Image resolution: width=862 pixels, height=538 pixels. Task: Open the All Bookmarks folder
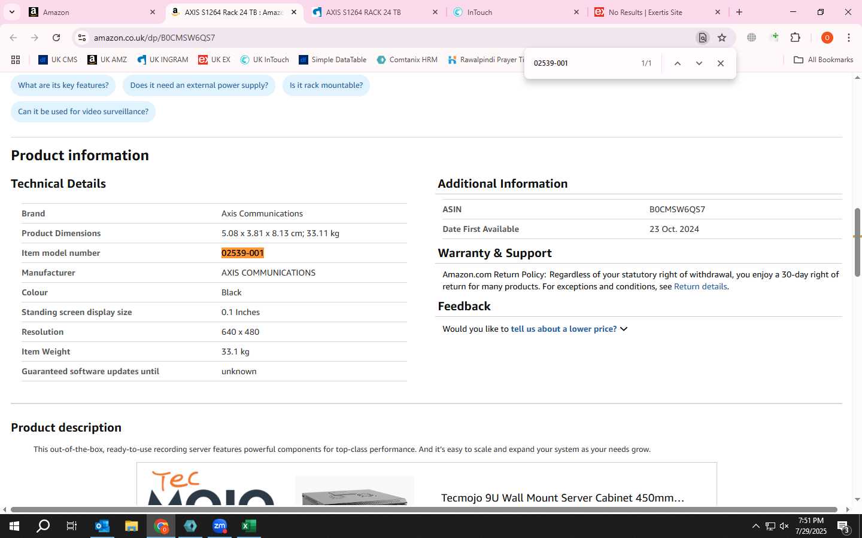pyautogui.click(x=823, y=60)
